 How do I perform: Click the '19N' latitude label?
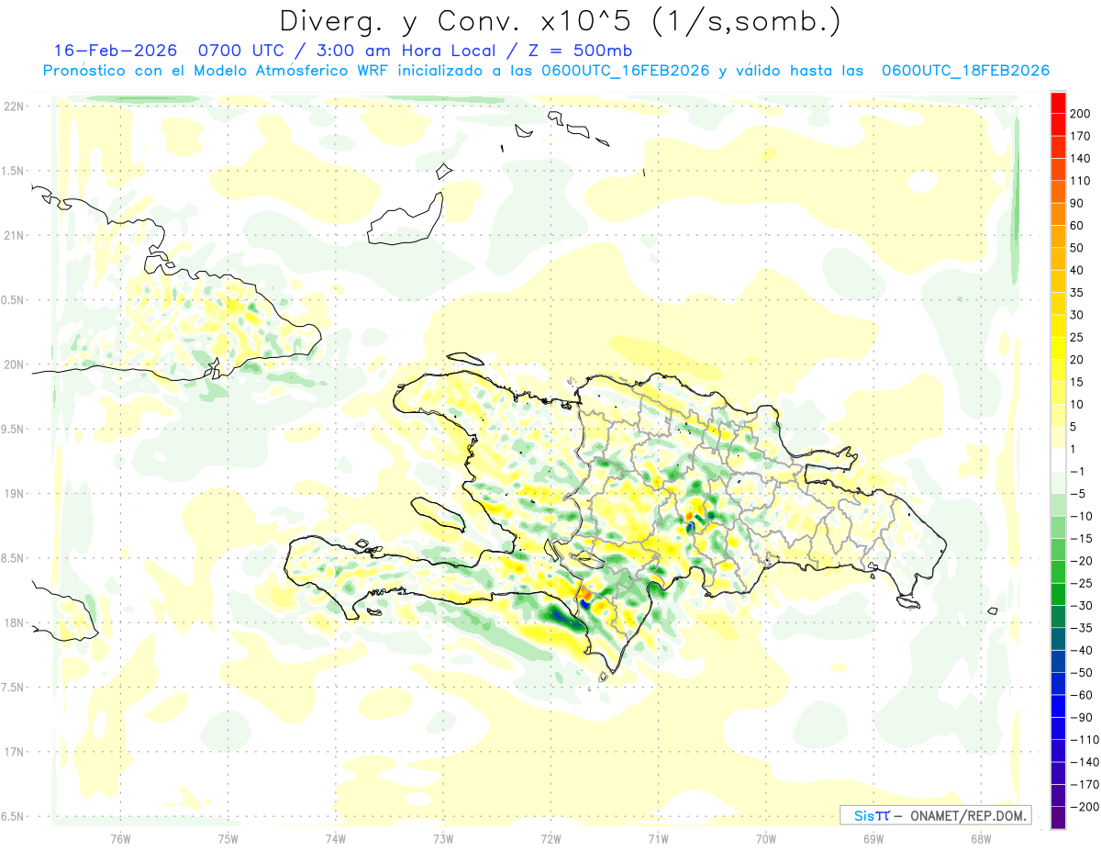click(x=14, y=494)
